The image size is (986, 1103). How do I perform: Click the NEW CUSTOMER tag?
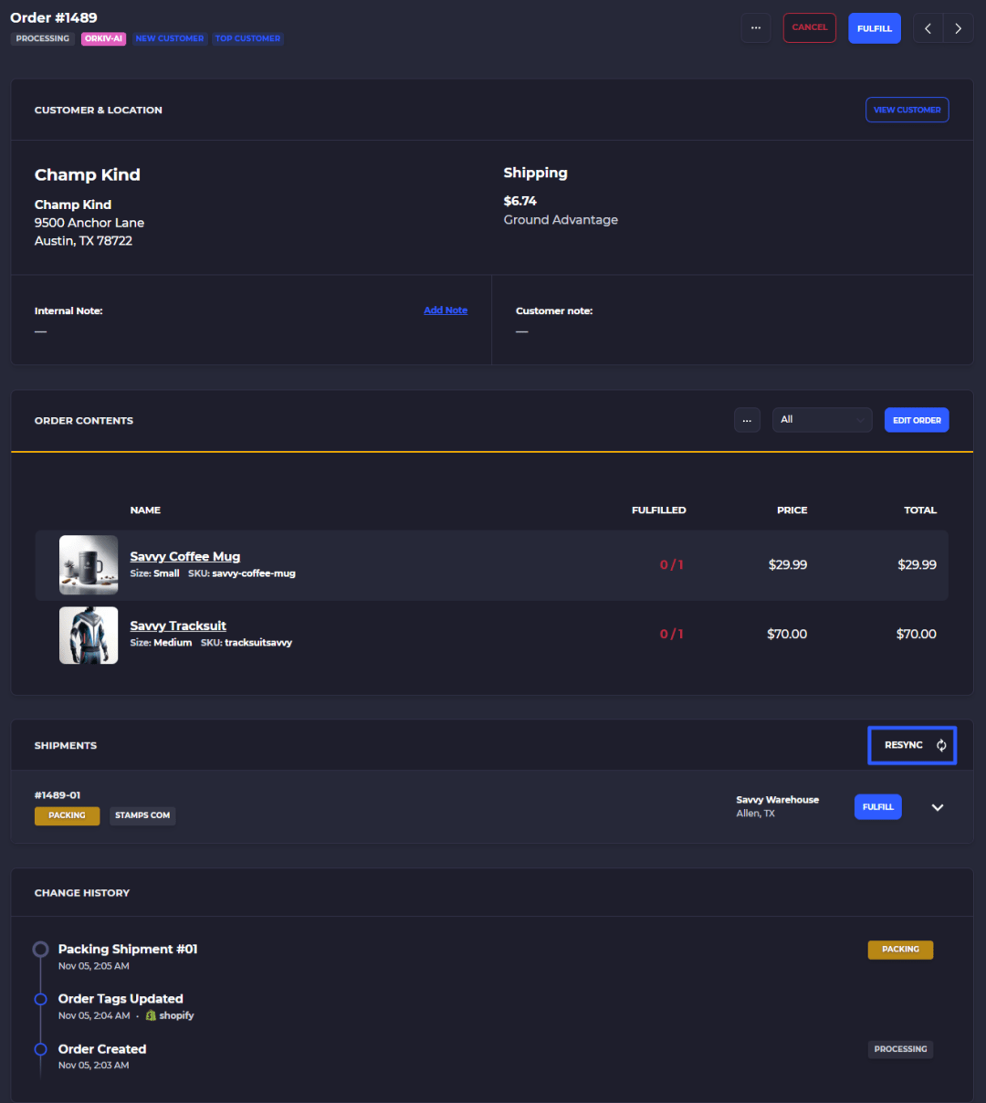pyautogui.click(x=170, y=38)
